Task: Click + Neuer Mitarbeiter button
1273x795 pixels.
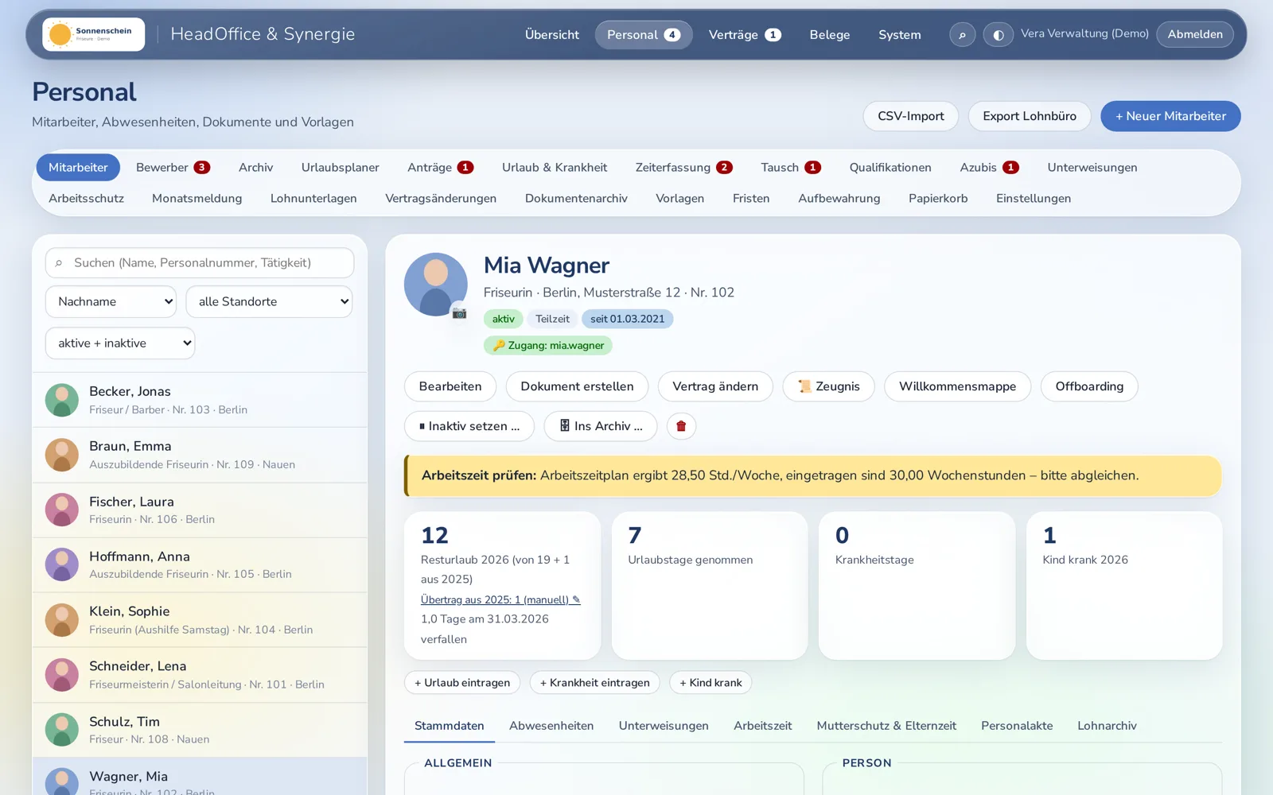Action: [x=1170, y=116]
